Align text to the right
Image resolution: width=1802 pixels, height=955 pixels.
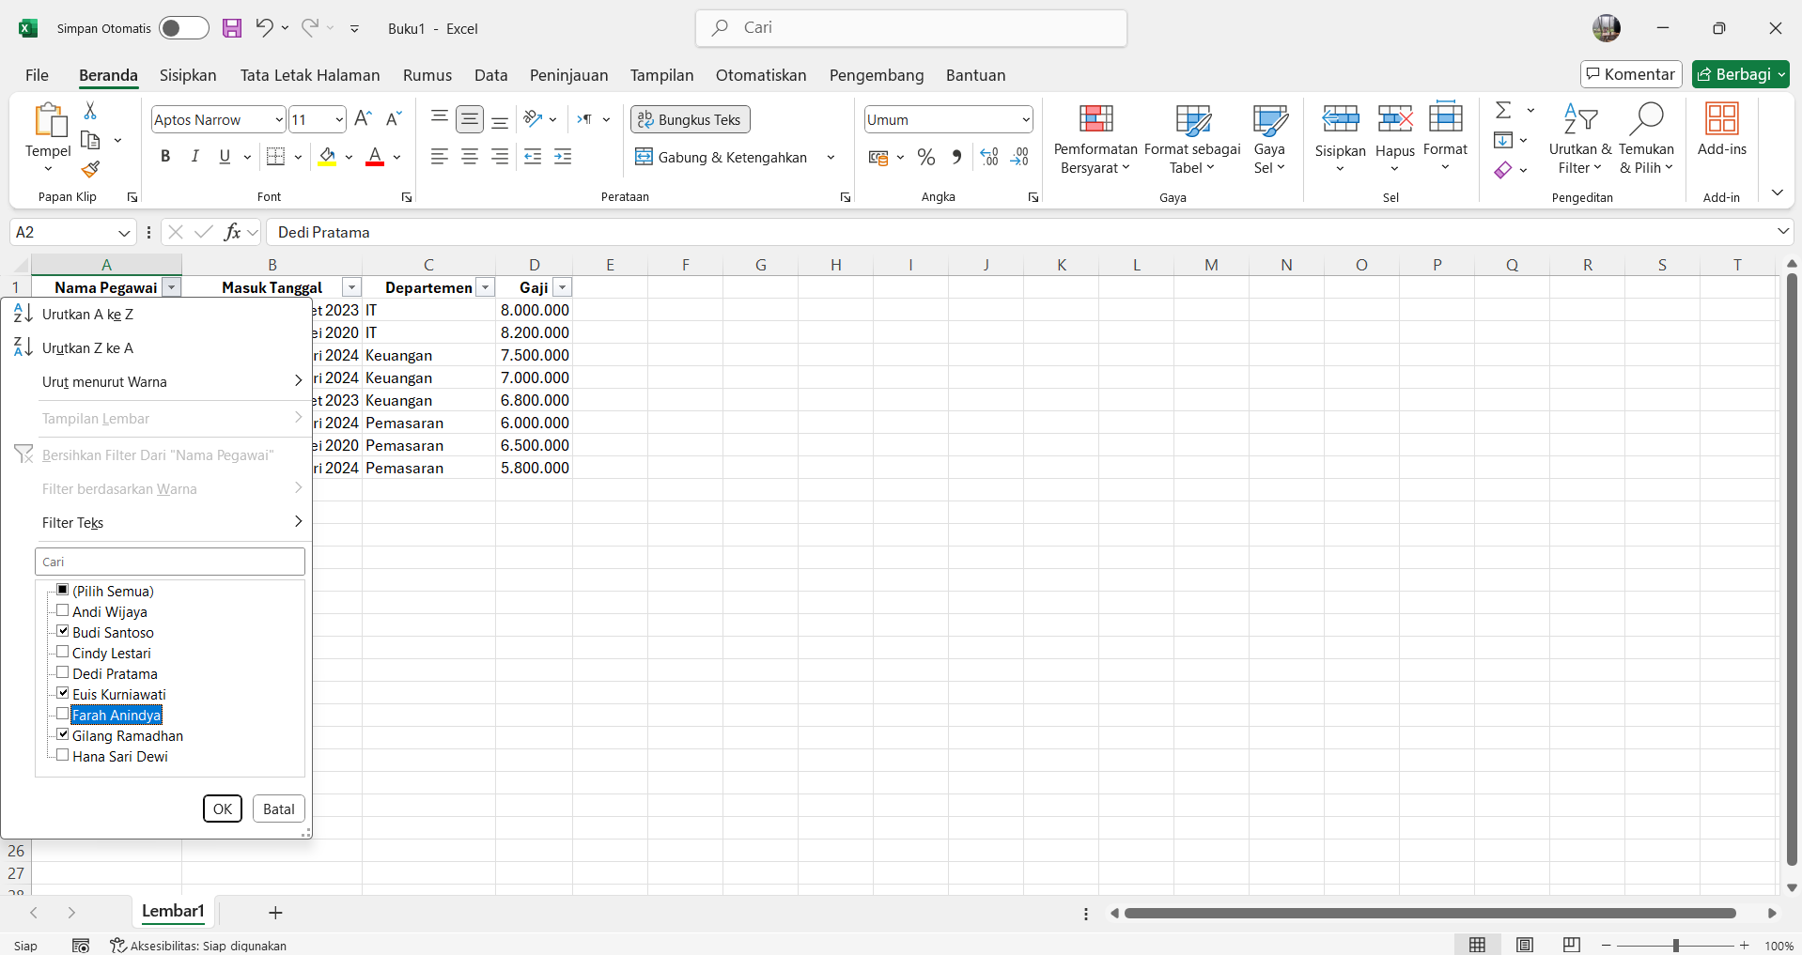(500, 157)
